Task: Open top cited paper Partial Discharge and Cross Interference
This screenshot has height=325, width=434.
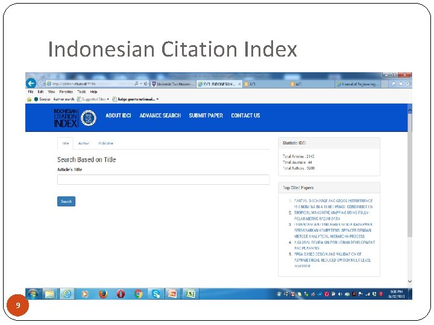Action: (333, 203)
